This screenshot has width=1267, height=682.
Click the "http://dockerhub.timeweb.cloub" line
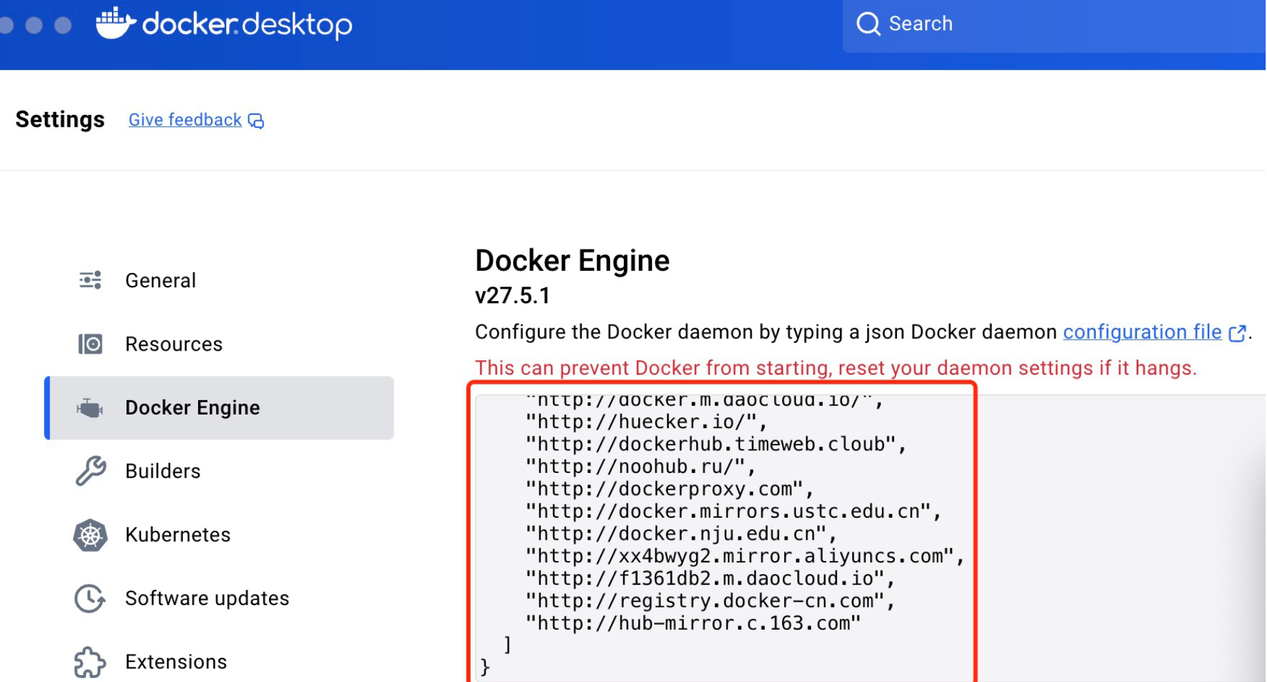tap(716, 444)
